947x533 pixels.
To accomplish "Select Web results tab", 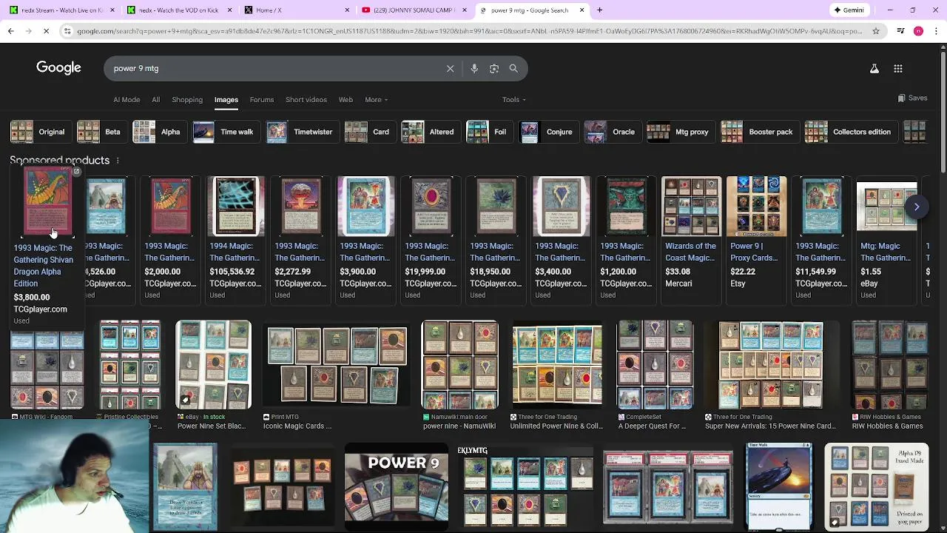I will 346,99.
